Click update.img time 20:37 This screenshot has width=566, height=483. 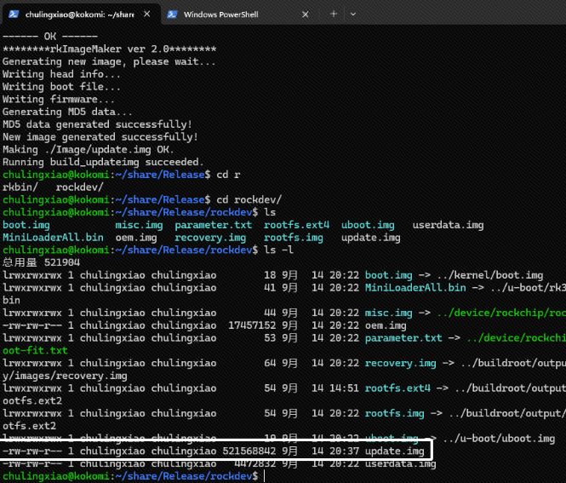(344, 451)
